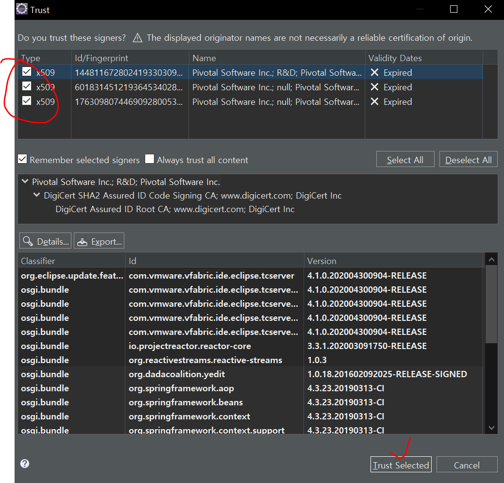The height and width of the screenshot is (483, 504).
Task: Click version 1.0.18.201602092025-RELEASE-SIGNED
Action: [387, 374]
